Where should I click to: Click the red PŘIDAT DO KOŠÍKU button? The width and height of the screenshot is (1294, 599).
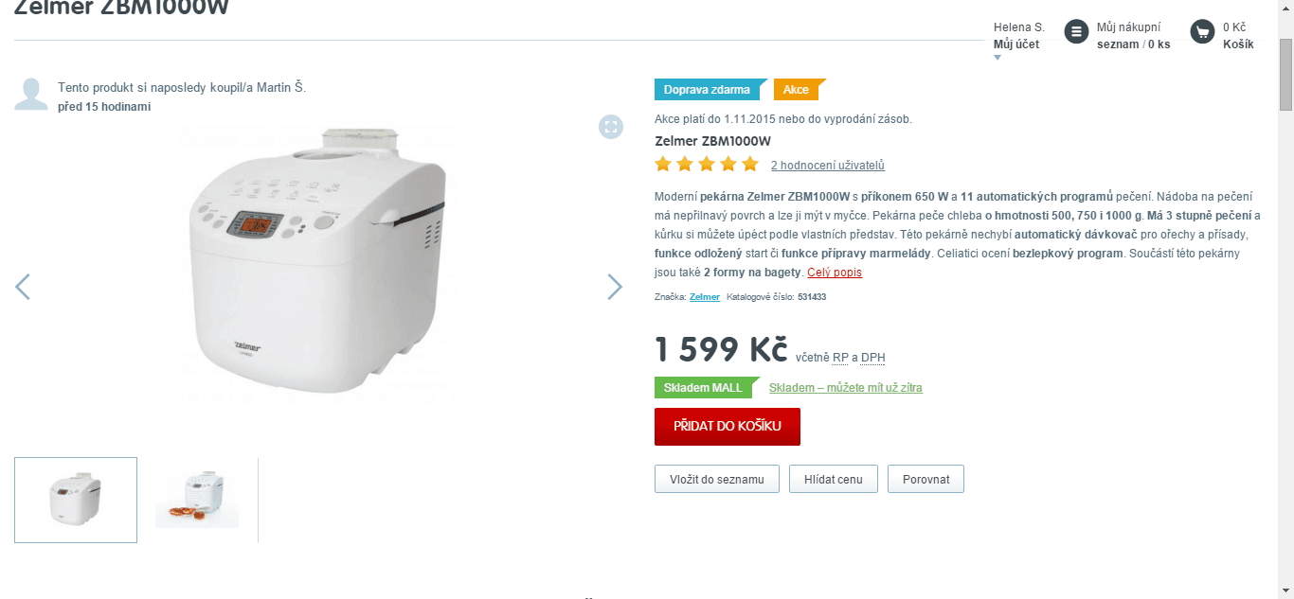point(727,426)
